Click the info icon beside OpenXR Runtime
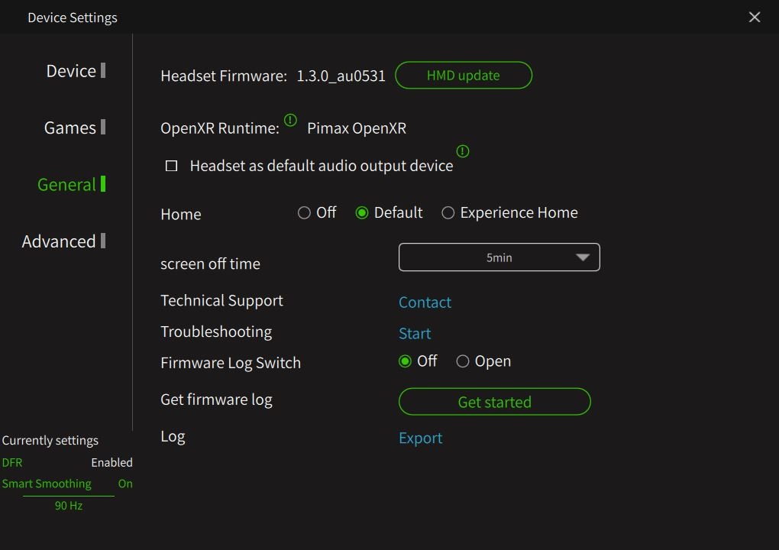This screenshot has width=779, height=550. pyautogui.click(x=290, y=120)
